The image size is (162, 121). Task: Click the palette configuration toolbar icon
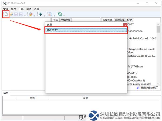click(31, 14)
